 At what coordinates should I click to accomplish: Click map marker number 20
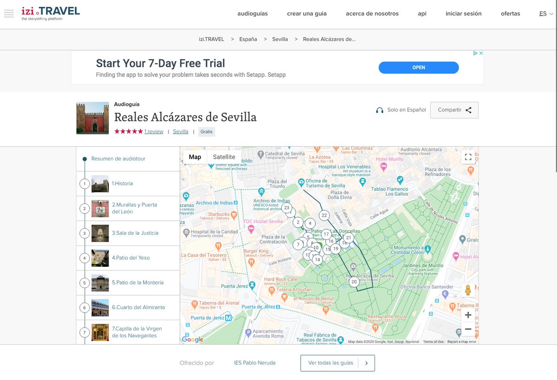(354, 282)
